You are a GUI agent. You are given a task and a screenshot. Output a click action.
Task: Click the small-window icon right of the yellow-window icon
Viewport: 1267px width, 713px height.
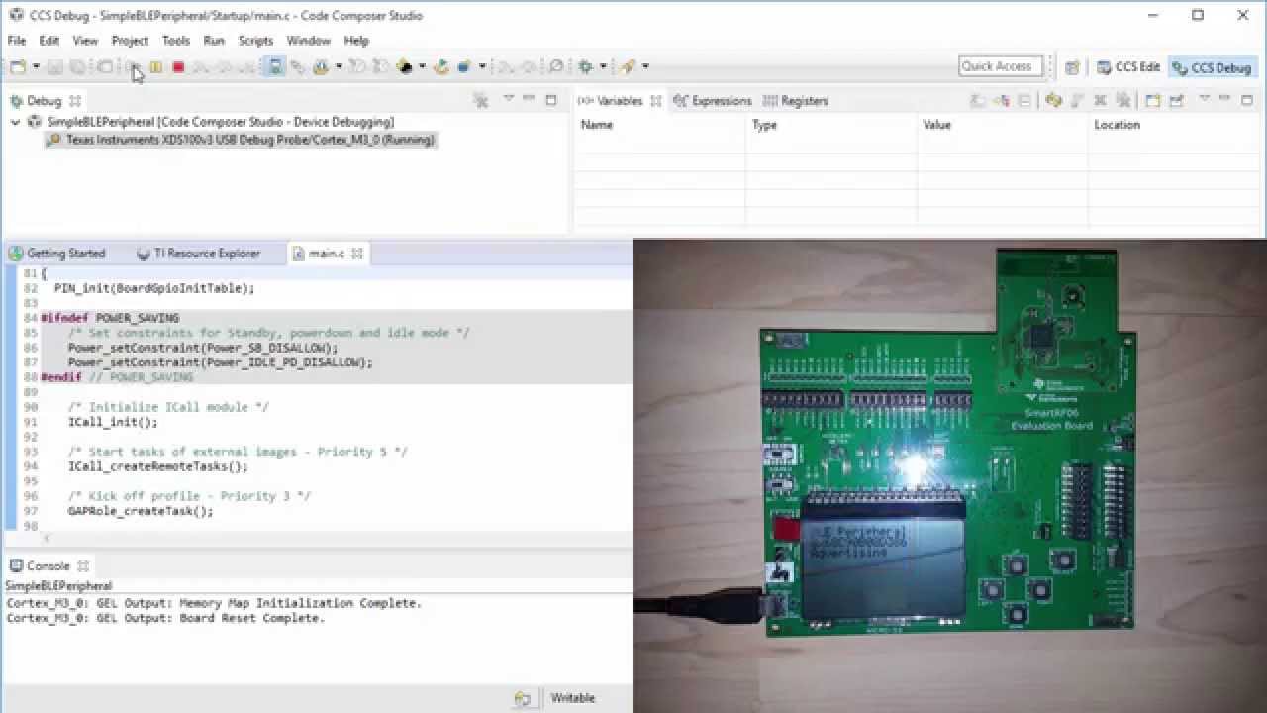(1177, 100)
